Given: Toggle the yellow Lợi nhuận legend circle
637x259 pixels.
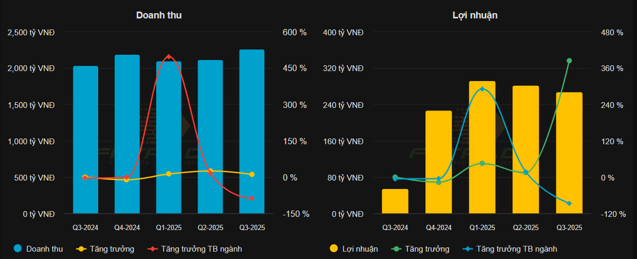Looking at the screenshot, I should (334, 249).
